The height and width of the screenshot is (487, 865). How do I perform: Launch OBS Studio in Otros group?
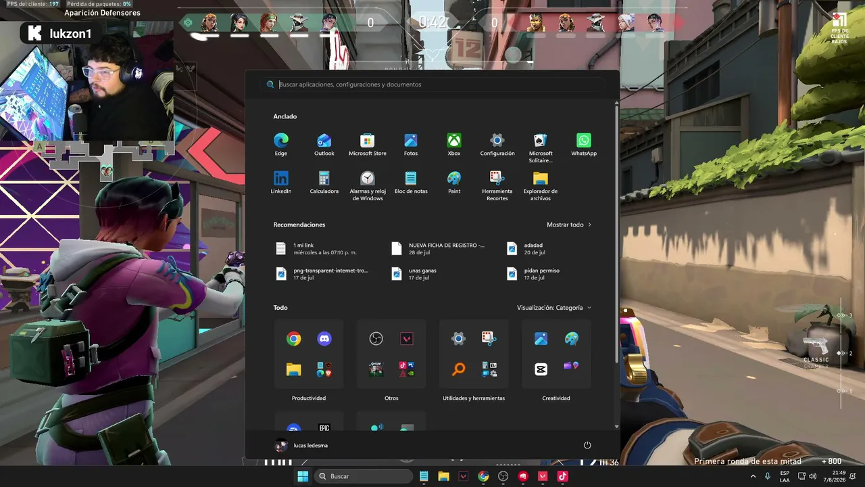click(376, 339)
